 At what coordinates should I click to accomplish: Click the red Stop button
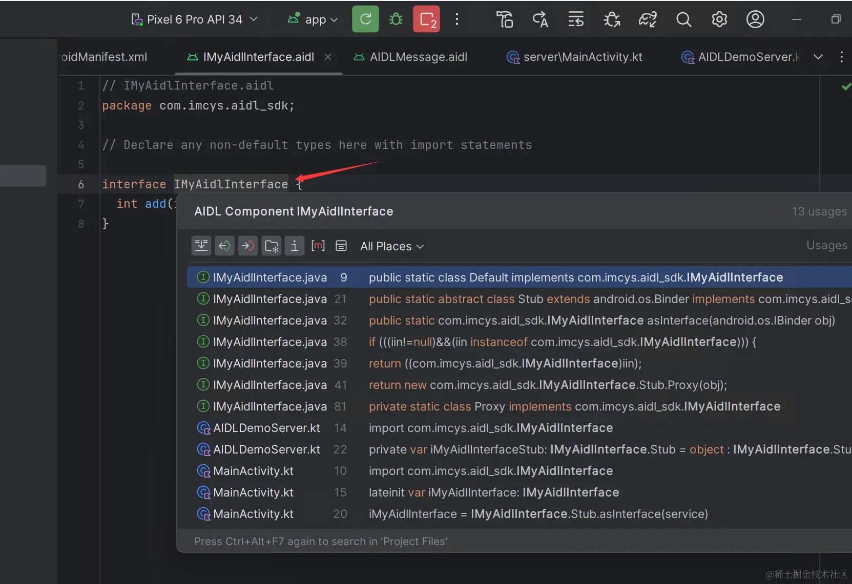click(426, 19)
